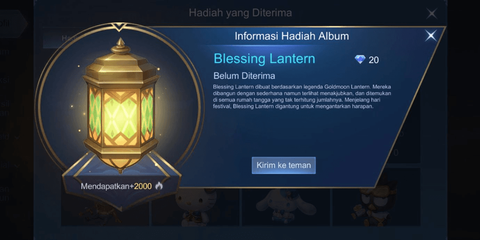
Task: Select the Hello Kitty reward thumbnail
Action: pos(196,208)
